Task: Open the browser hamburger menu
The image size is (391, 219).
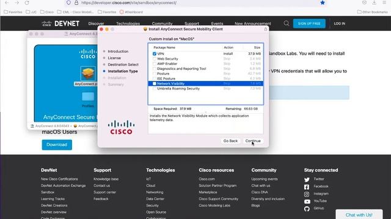Action: tap(384, 2)
